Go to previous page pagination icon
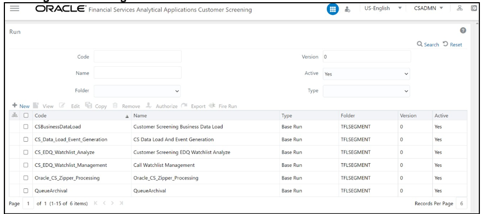Viewport: 481px width, 214px height. point(104,203)
